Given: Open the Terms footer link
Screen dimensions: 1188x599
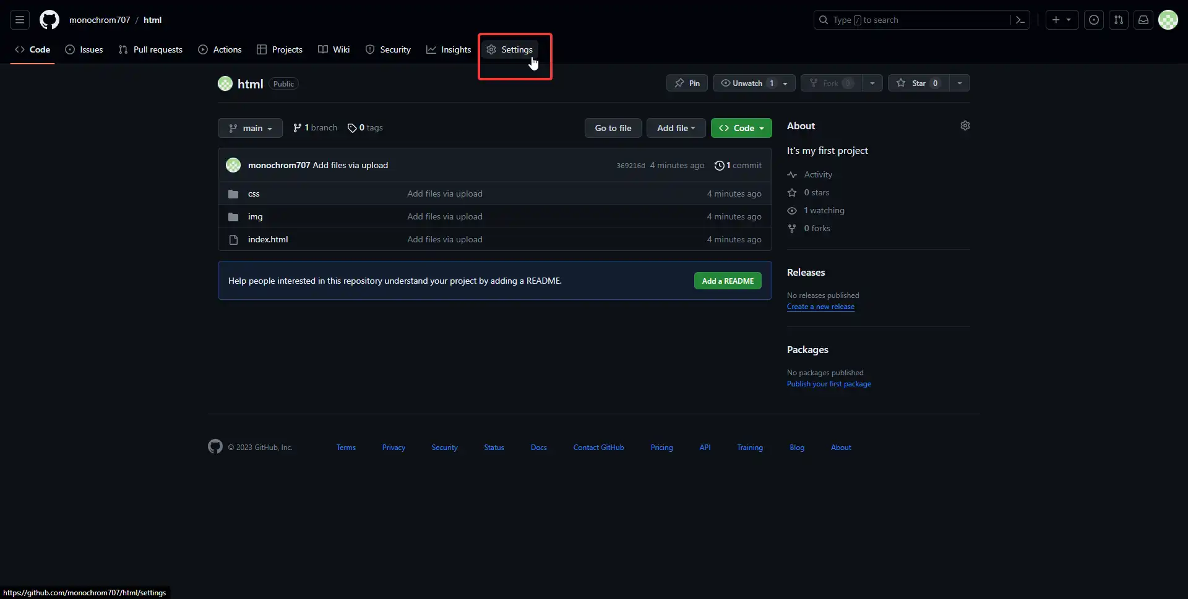Looking at the screenshot, I should (x=346, y=448).
